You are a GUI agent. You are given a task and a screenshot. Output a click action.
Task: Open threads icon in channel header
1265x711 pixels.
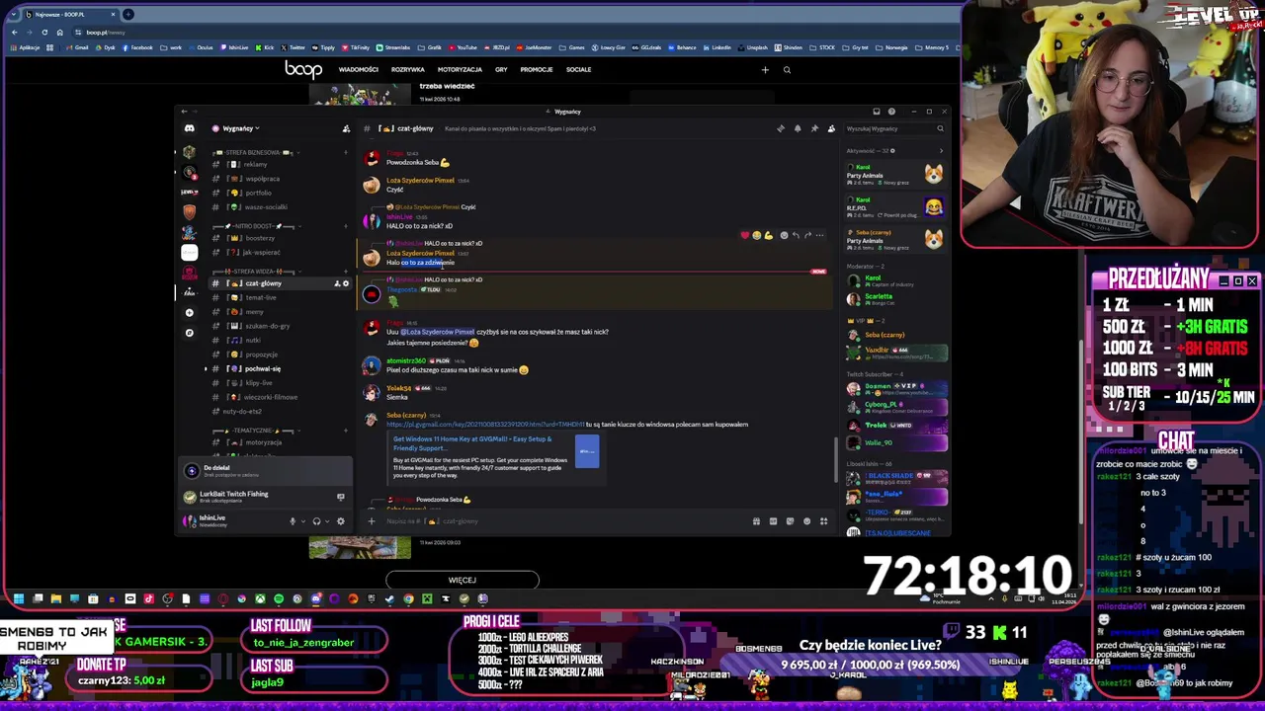[x=781, y=128]
